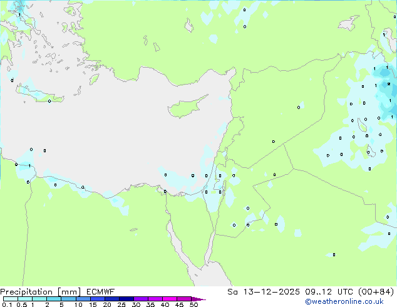
Task: Click the 15–20 mm legend color box
Action: click(98, 299)
